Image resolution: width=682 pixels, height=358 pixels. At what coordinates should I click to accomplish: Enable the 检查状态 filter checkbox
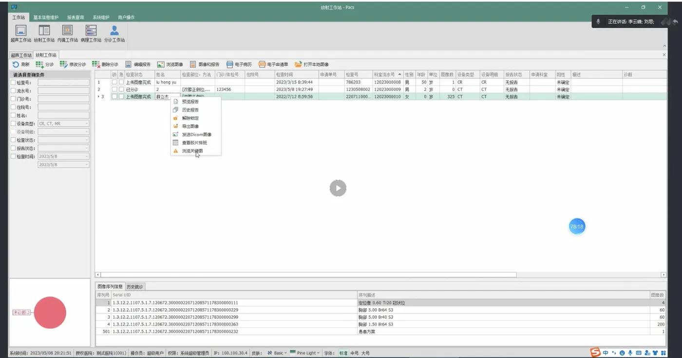tap(13, 140)
